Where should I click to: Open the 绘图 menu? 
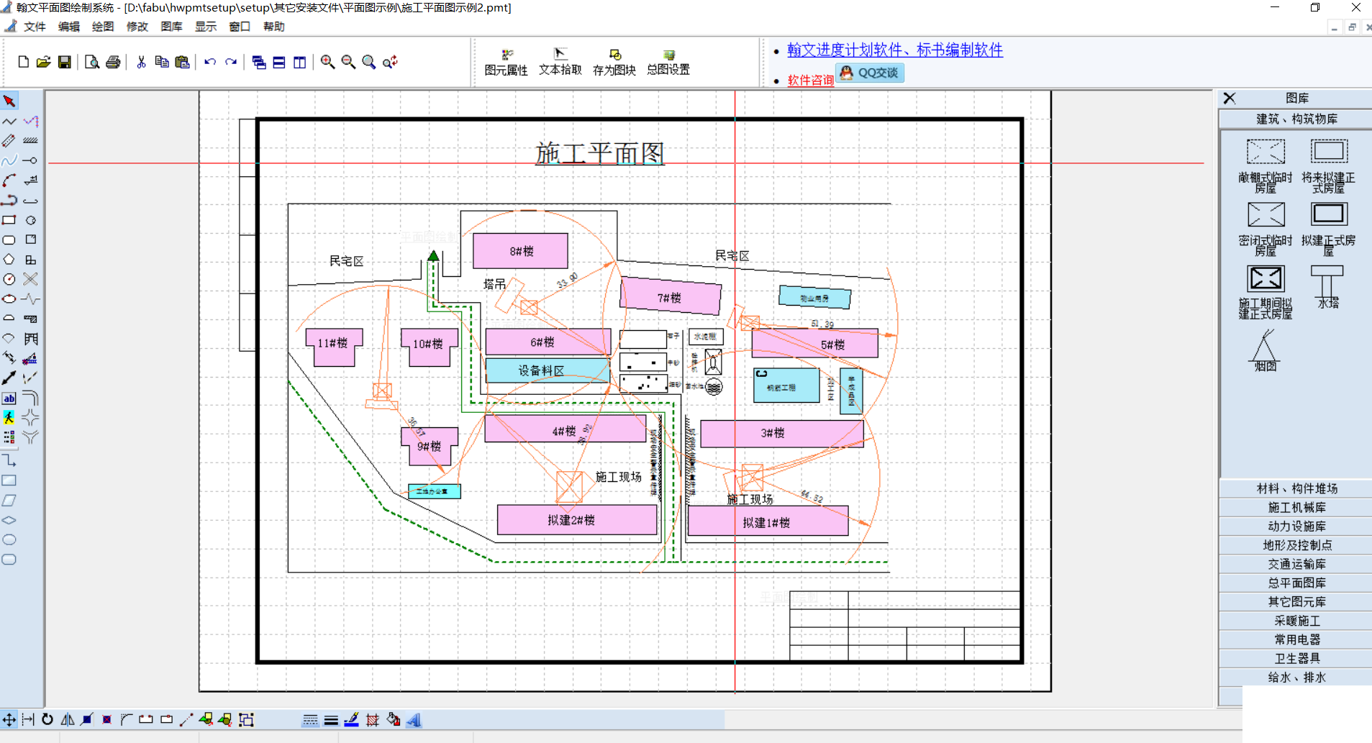coord(103,27)
